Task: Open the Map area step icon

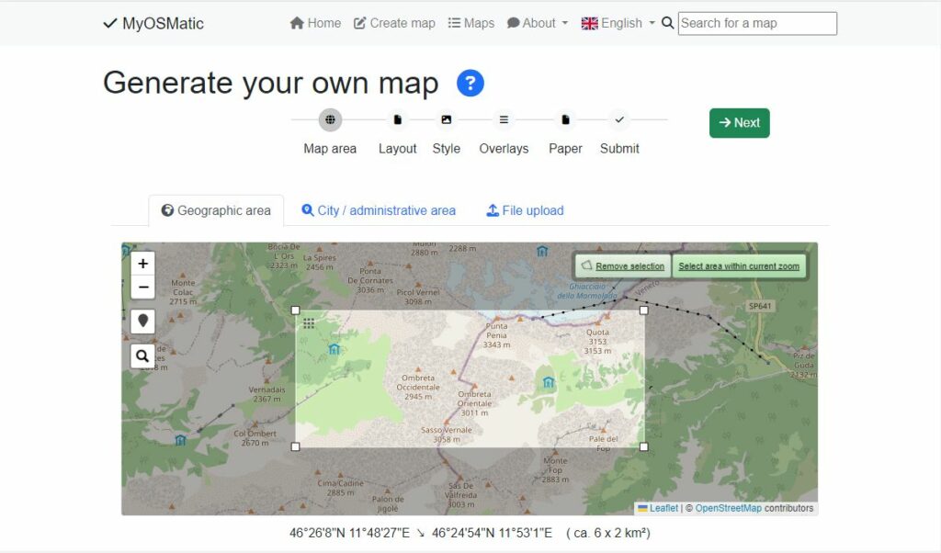Action: point(329,119)
